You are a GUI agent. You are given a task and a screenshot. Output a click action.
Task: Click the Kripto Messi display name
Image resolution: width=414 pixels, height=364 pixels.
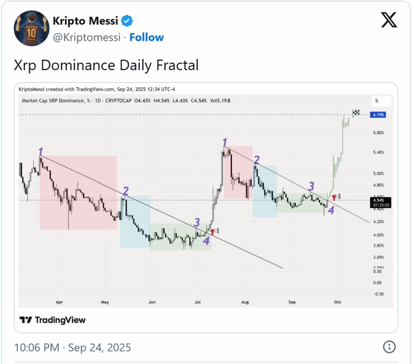tap(85, 20)
